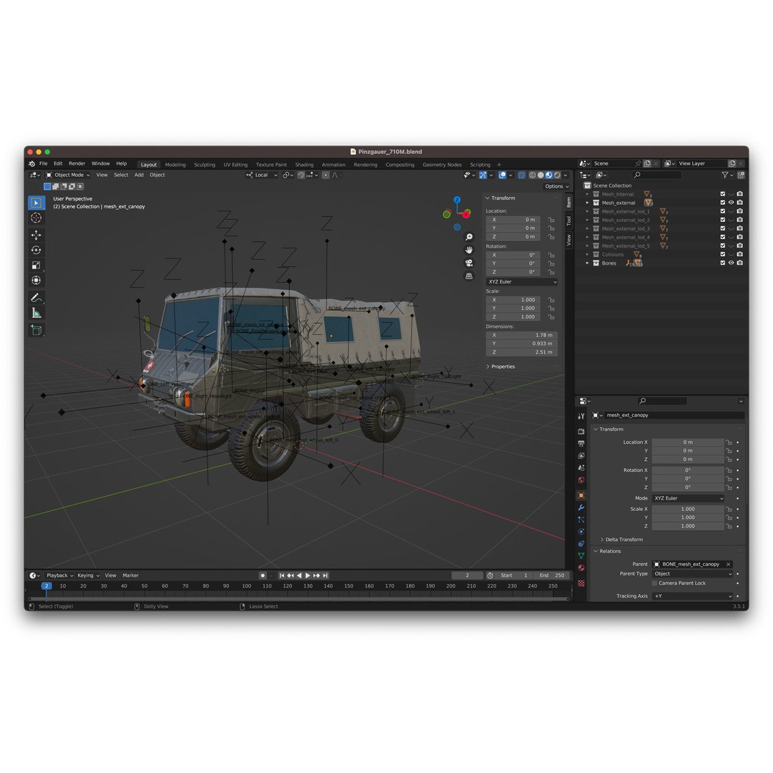Open the Parent Type Object dropdown
The height and width of the screenshot is (773, 773).
693,574
